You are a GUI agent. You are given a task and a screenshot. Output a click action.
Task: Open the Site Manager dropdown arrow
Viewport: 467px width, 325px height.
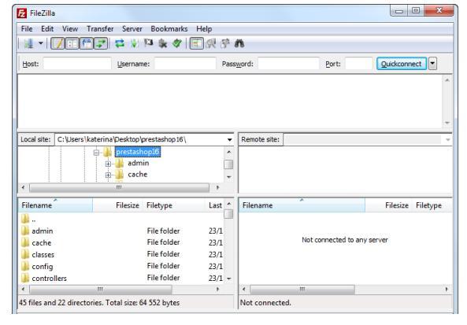pos(41,44)
